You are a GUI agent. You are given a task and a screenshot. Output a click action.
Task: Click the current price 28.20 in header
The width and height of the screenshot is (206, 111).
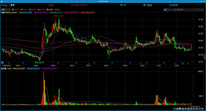(x=51, y=5)
